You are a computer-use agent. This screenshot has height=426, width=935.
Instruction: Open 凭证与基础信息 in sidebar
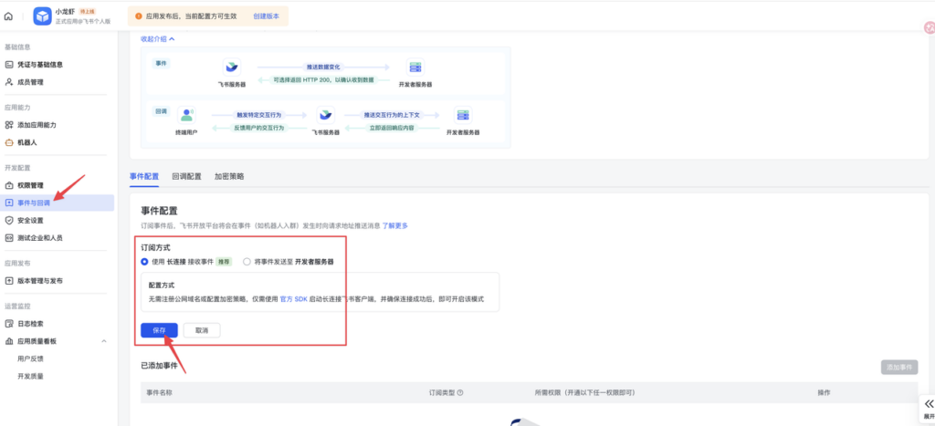[39, 65]
